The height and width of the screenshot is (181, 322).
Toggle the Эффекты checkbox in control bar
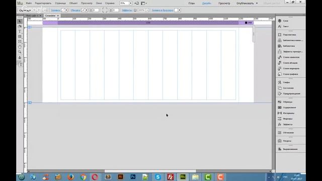[x=135, y=10]
